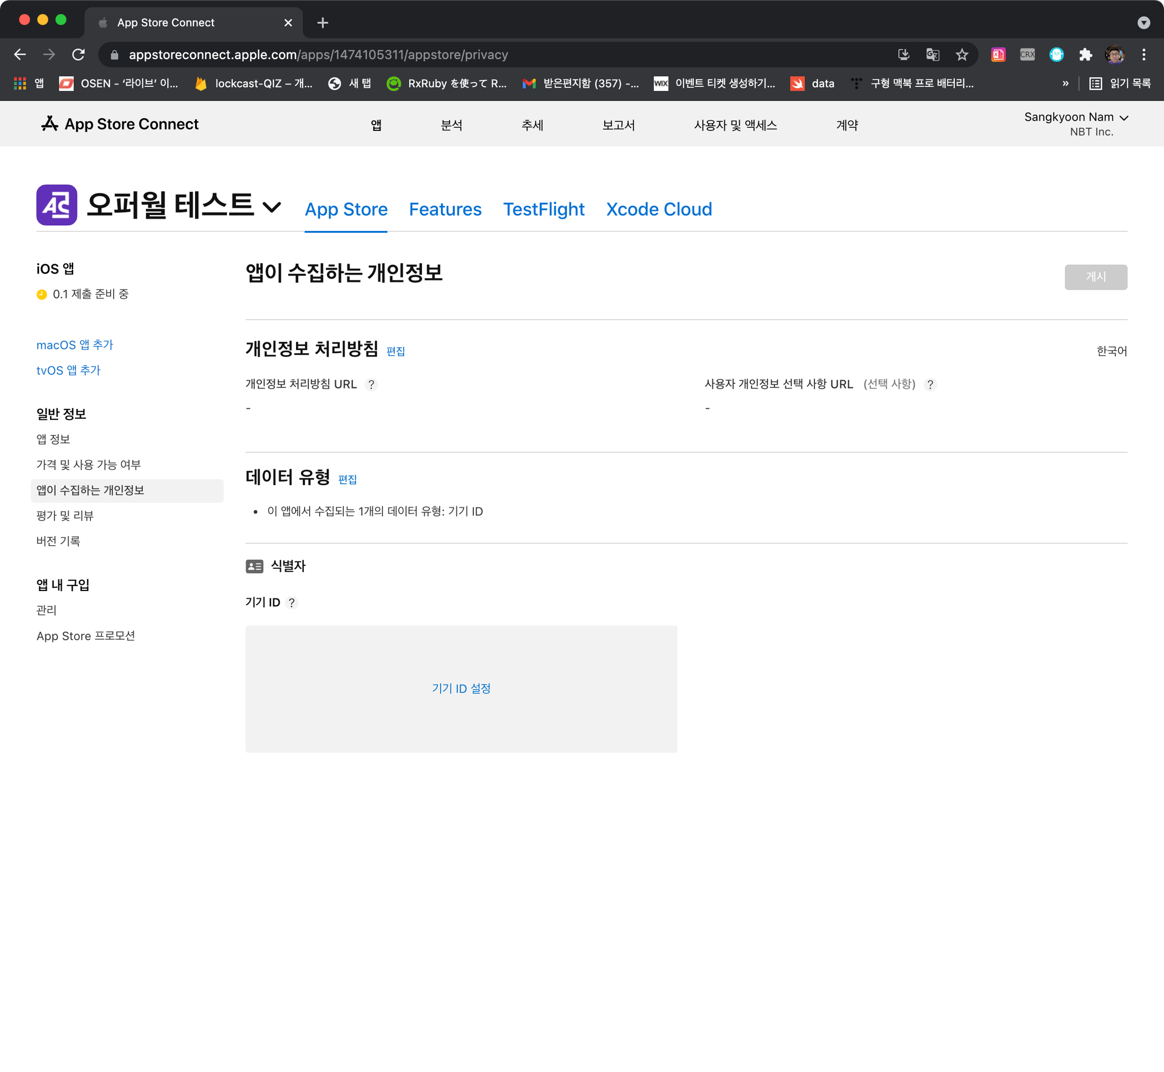The width and height of the screenshot is (1164, 1072).
Task: Click the help icon next to 기기 ID
Action: tap(292, 603)
